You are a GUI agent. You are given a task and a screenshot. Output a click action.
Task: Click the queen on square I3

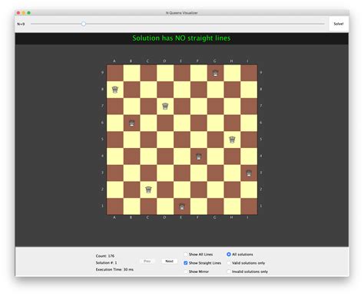[x=249, y=173]
